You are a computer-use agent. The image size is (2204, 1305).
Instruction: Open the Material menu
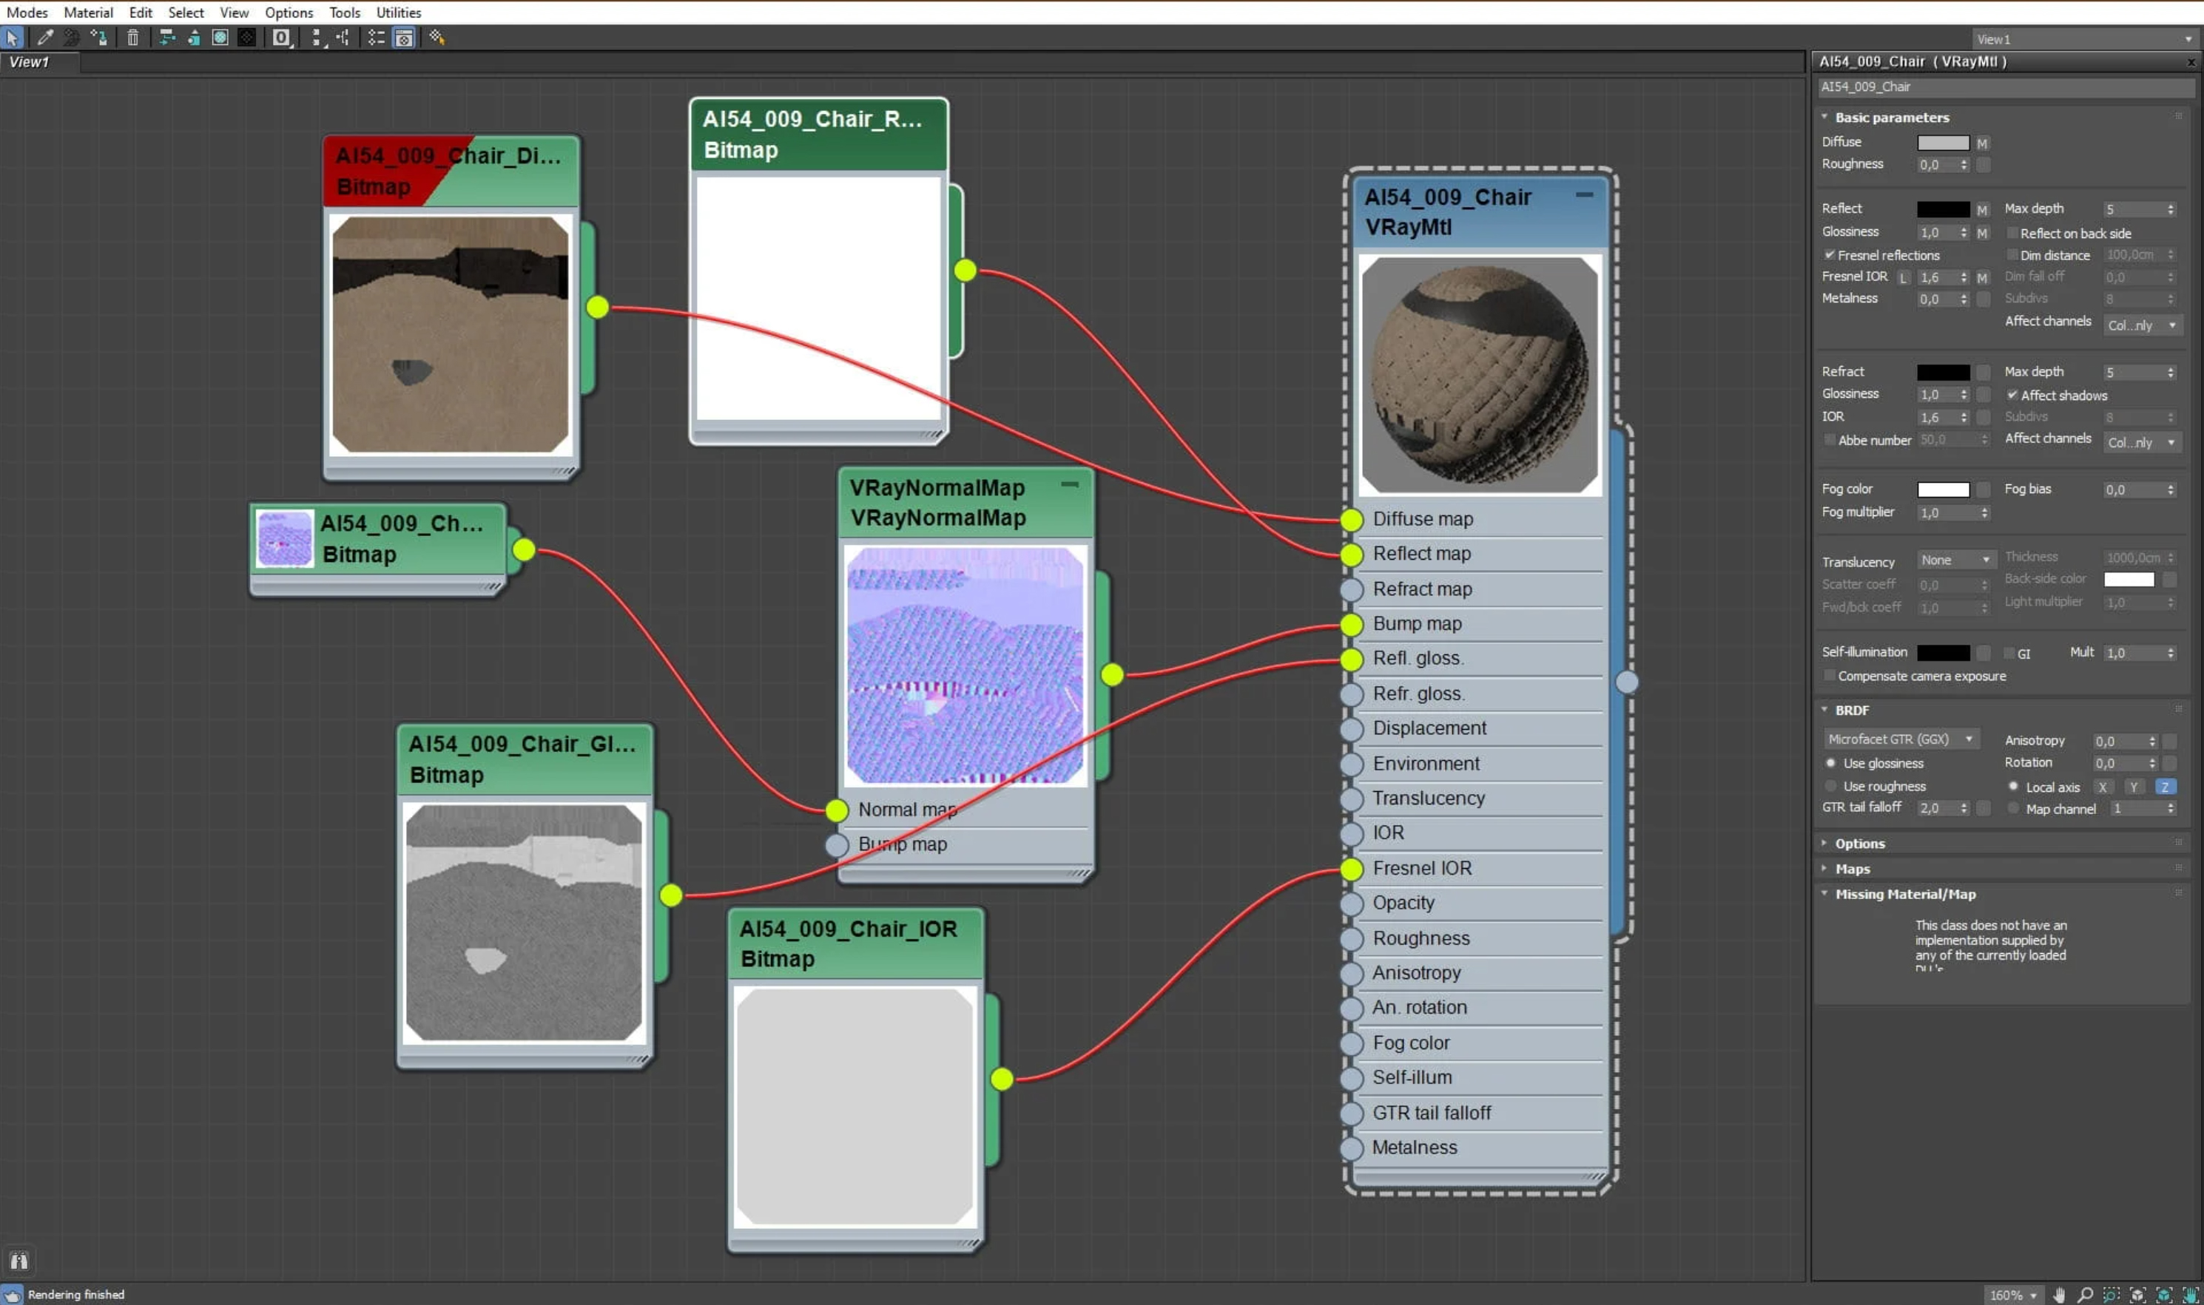point(88,13)
